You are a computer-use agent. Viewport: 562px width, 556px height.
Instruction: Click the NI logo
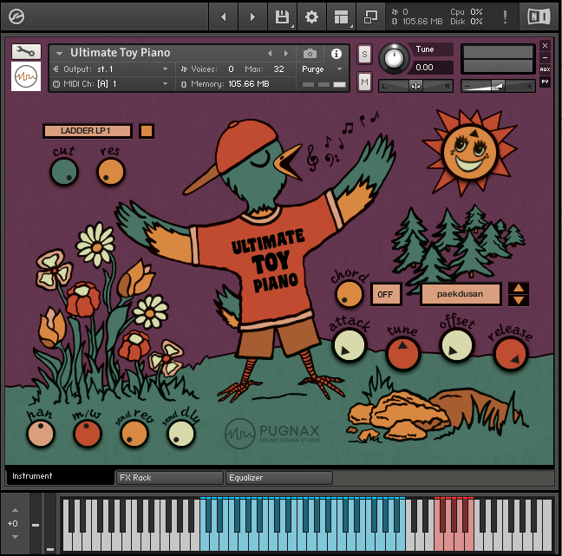click(539, 16)
